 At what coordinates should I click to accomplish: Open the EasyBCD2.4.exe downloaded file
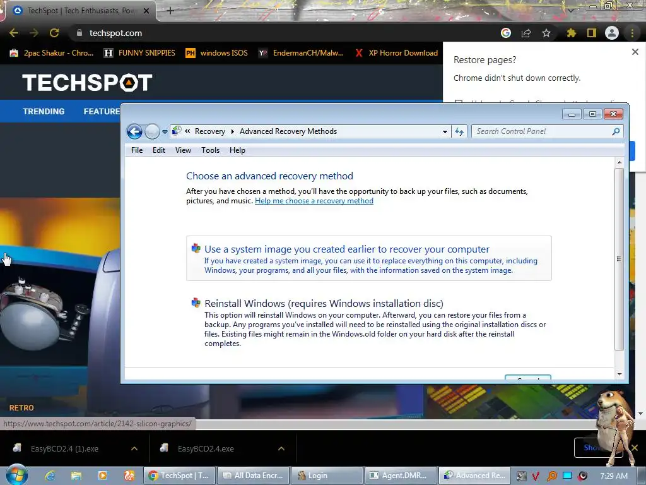pyautogui.click(x=206, y=449)
